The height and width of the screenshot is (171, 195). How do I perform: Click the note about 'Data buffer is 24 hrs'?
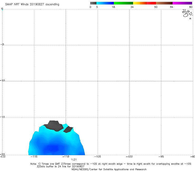61,167
